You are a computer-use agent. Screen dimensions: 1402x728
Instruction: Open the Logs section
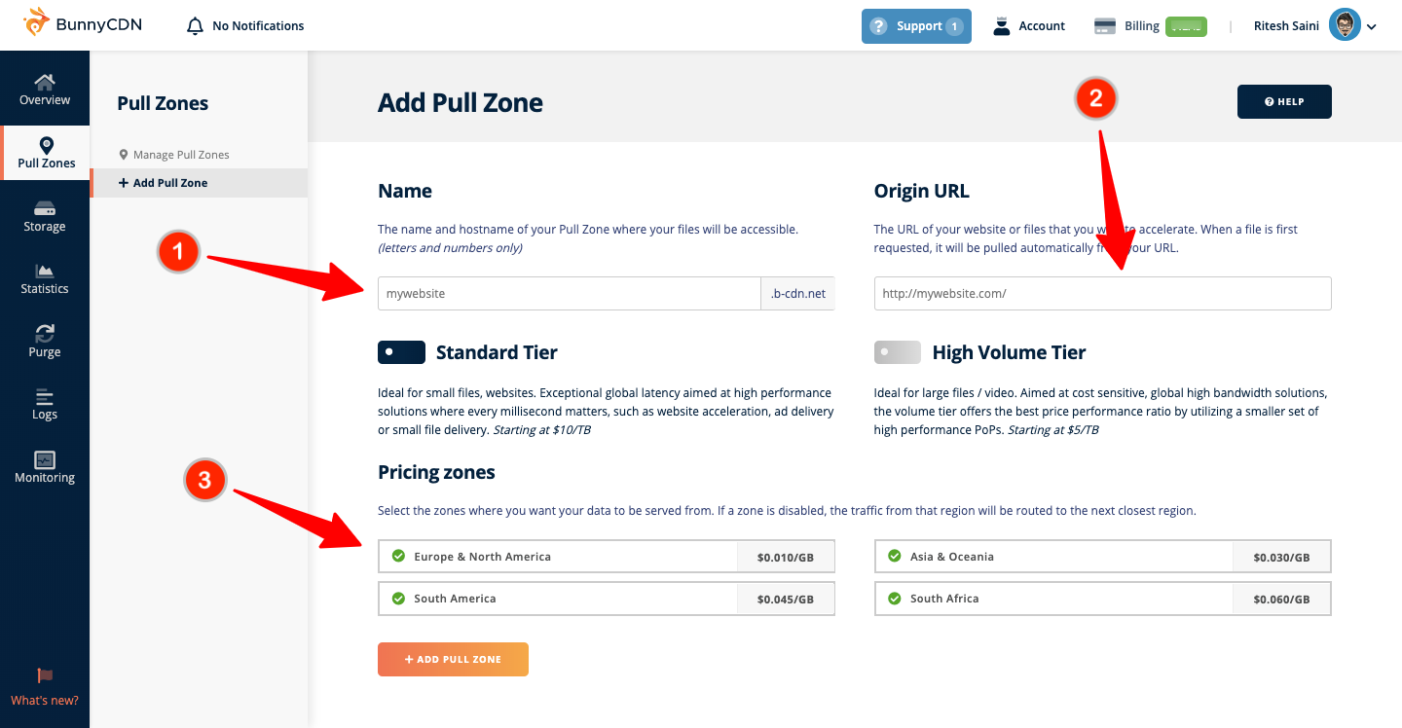coord(44,405)
